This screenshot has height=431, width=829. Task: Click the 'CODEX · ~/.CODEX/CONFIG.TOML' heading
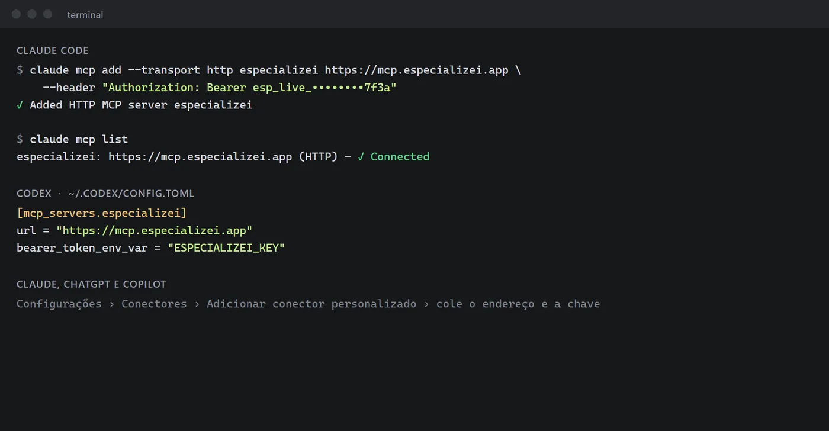click(x=105, y=194)
